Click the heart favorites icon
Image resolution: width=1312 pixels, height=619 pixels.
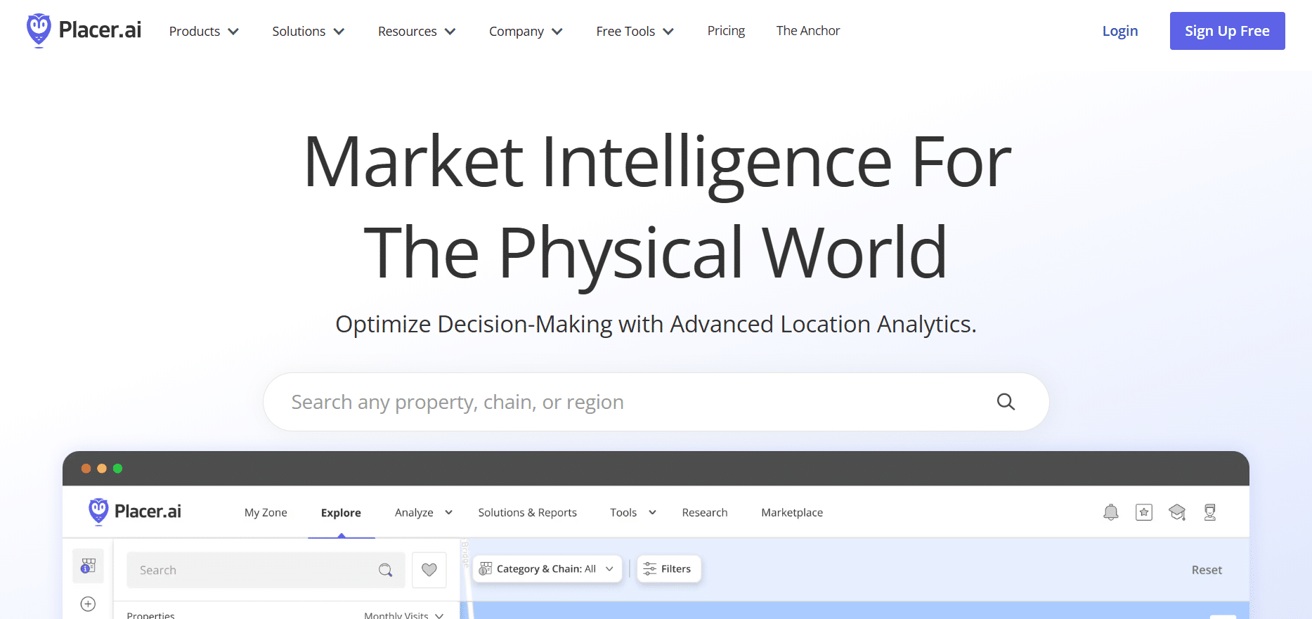[x=429, y=570]
